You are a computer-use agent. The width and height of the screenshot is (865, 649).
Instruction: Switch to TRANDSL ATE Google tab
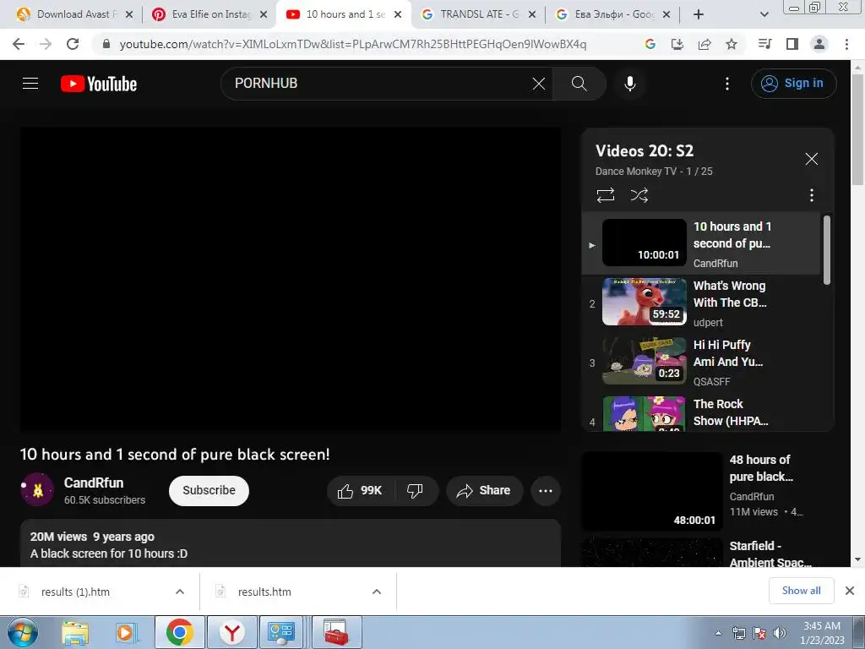[479, 14]
